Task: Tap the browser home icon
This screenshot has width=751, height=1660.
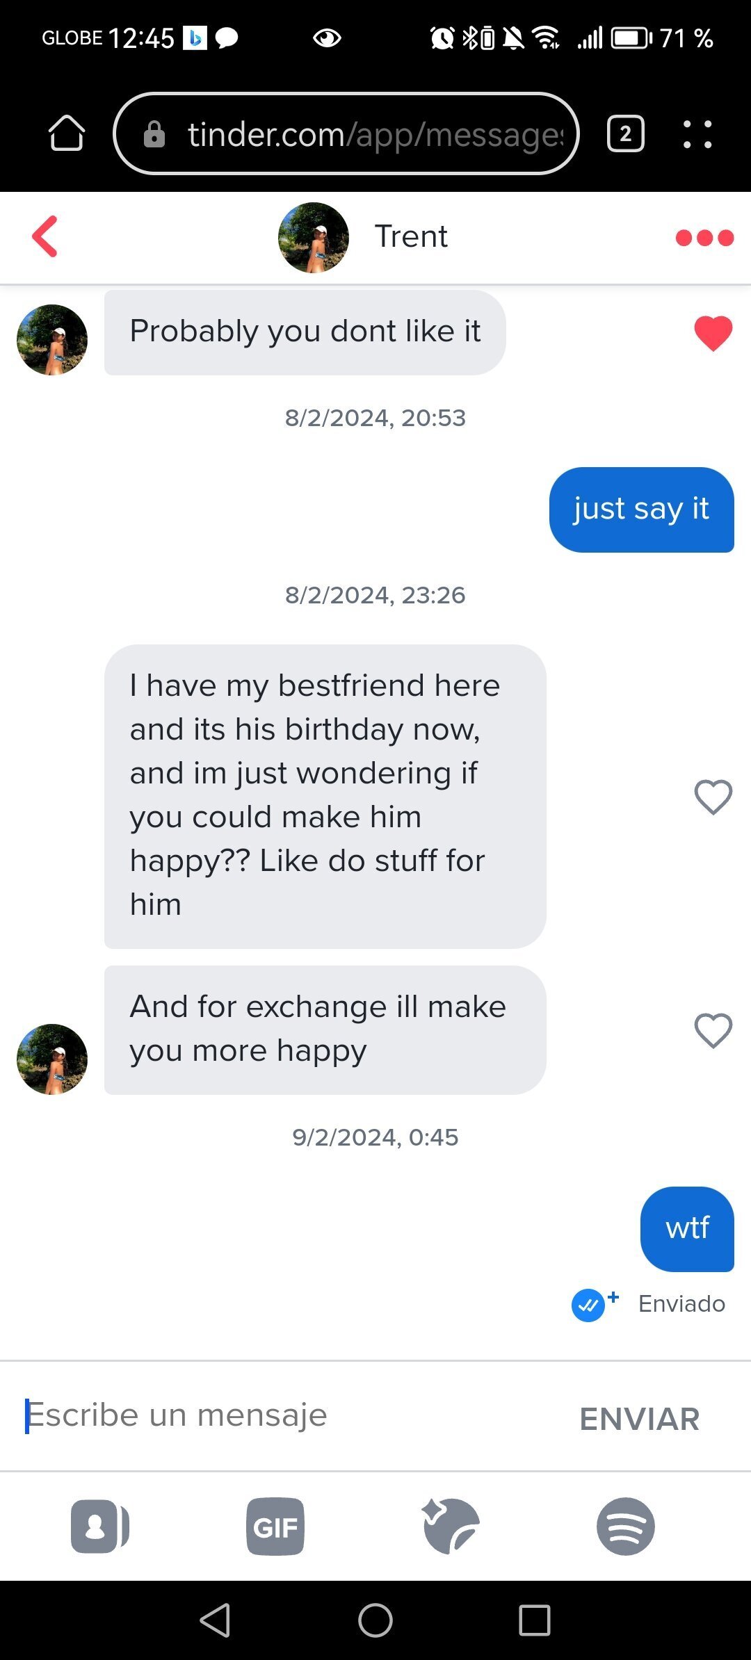Action: tap(67, 133)
